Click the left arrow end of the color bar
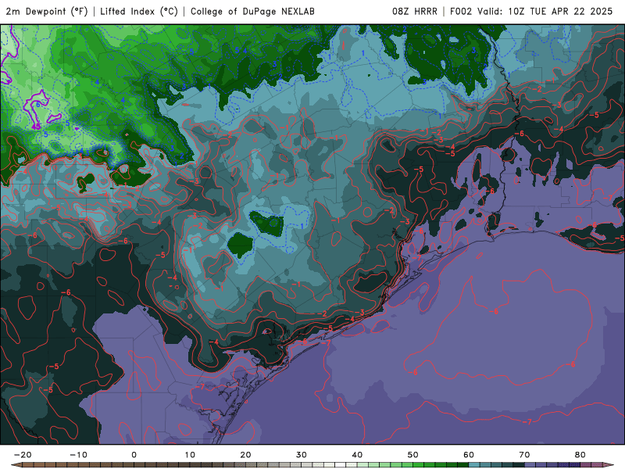This screenshot has height=469, width=625. pos(16,465)
